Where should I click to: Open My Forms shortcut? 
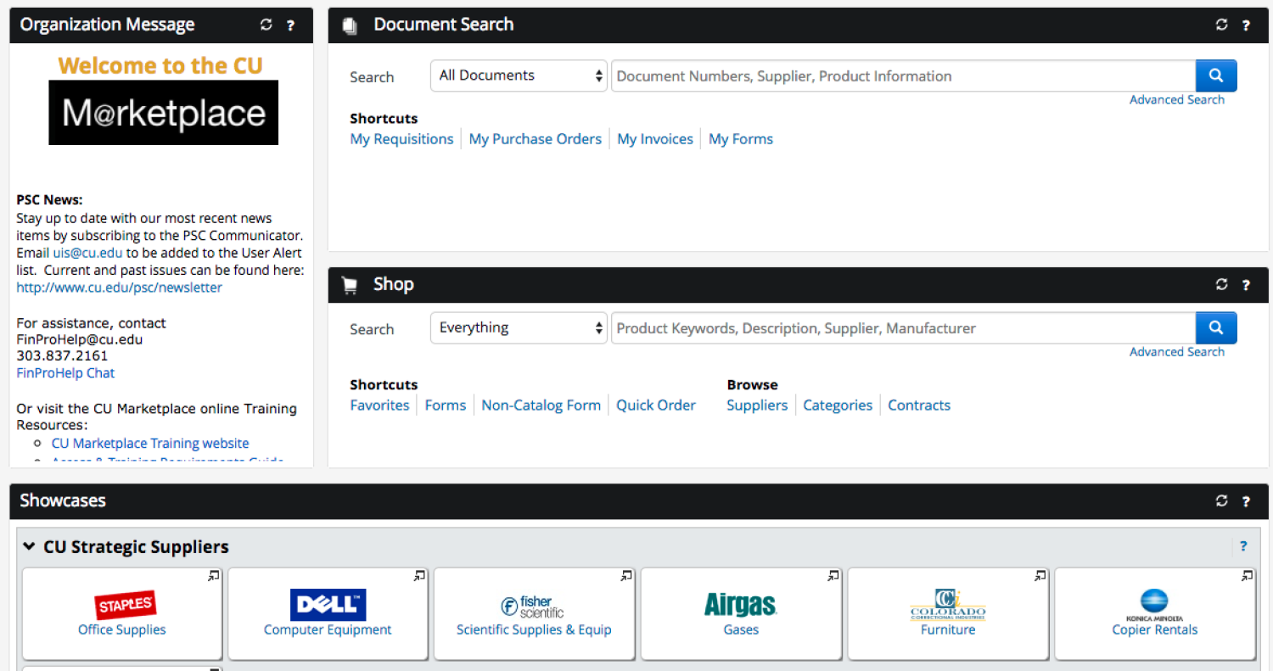click(x=741, y=139)
